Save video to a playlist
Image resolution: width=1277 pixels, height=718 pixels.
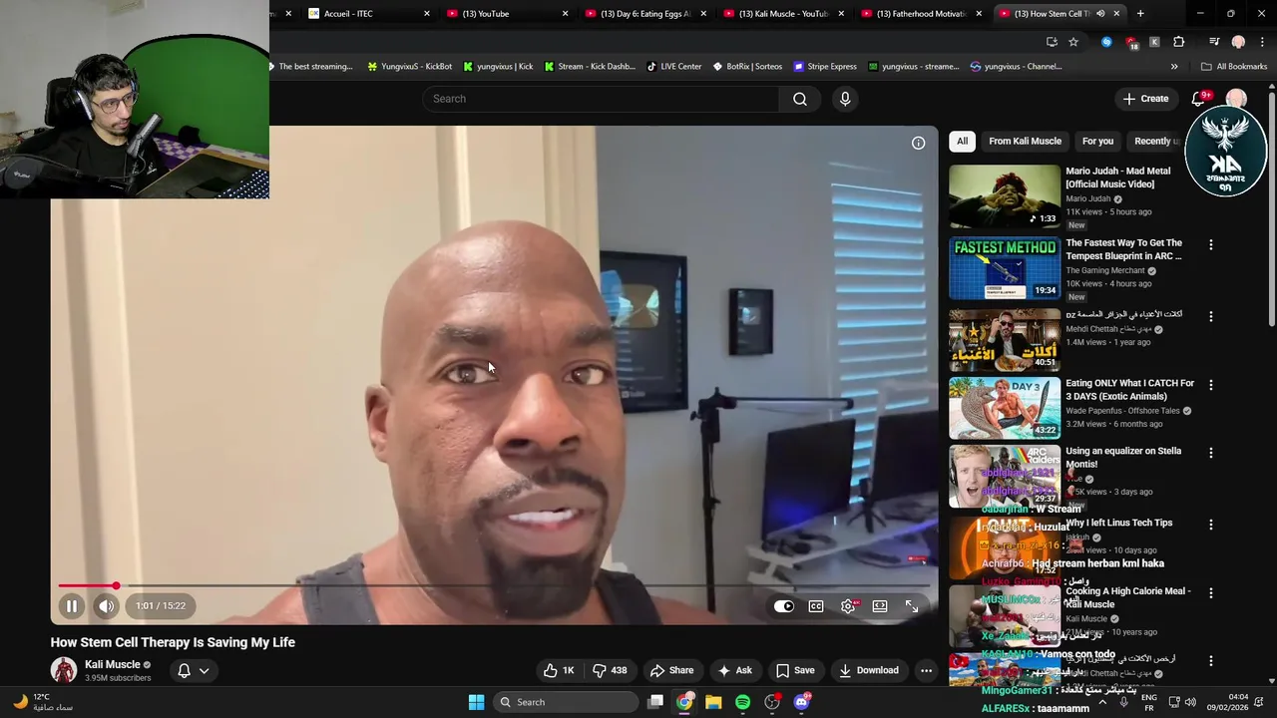pyautogui.click(x=795, y=670)
